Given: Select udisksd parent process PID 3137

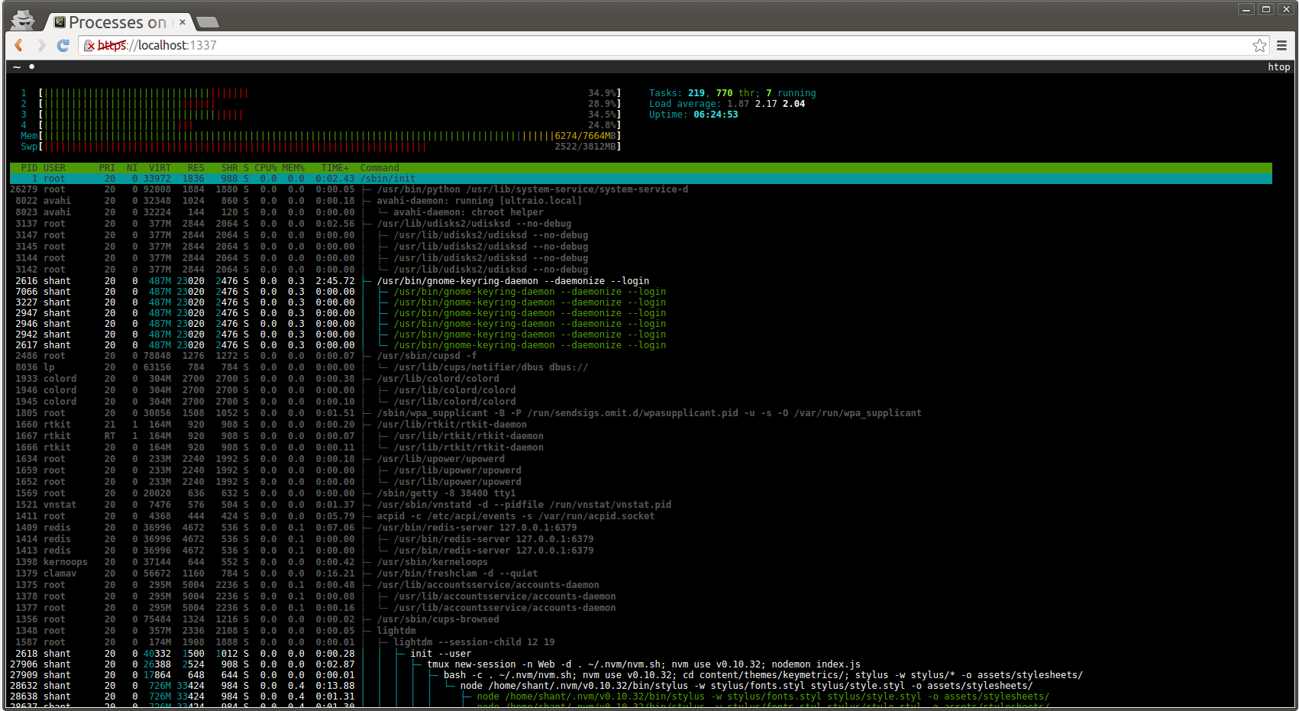Looking at the screenshot, I should (x=641, y=224).
